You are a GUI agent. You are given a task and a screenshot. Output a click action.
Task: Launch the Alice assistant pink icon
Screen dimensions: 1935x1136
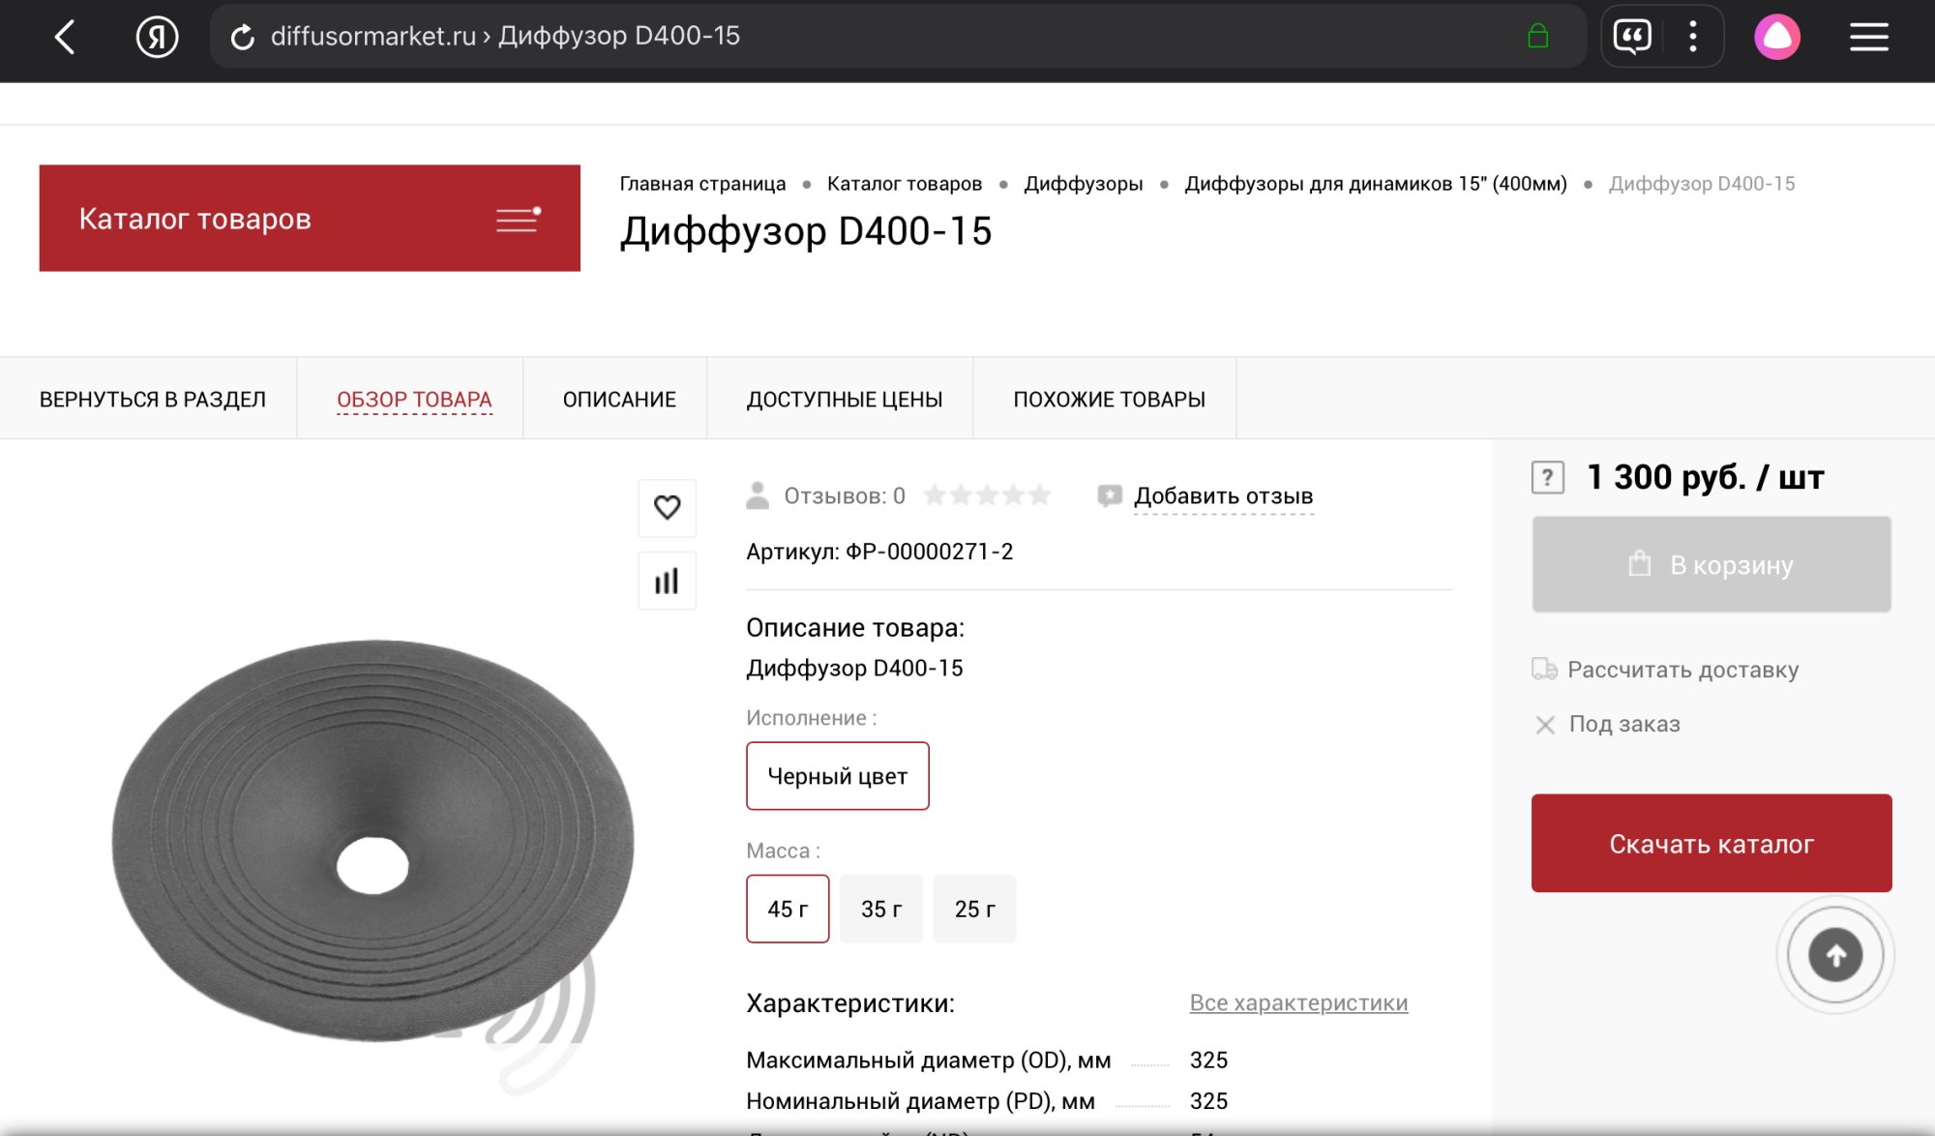coord(1776,38)
